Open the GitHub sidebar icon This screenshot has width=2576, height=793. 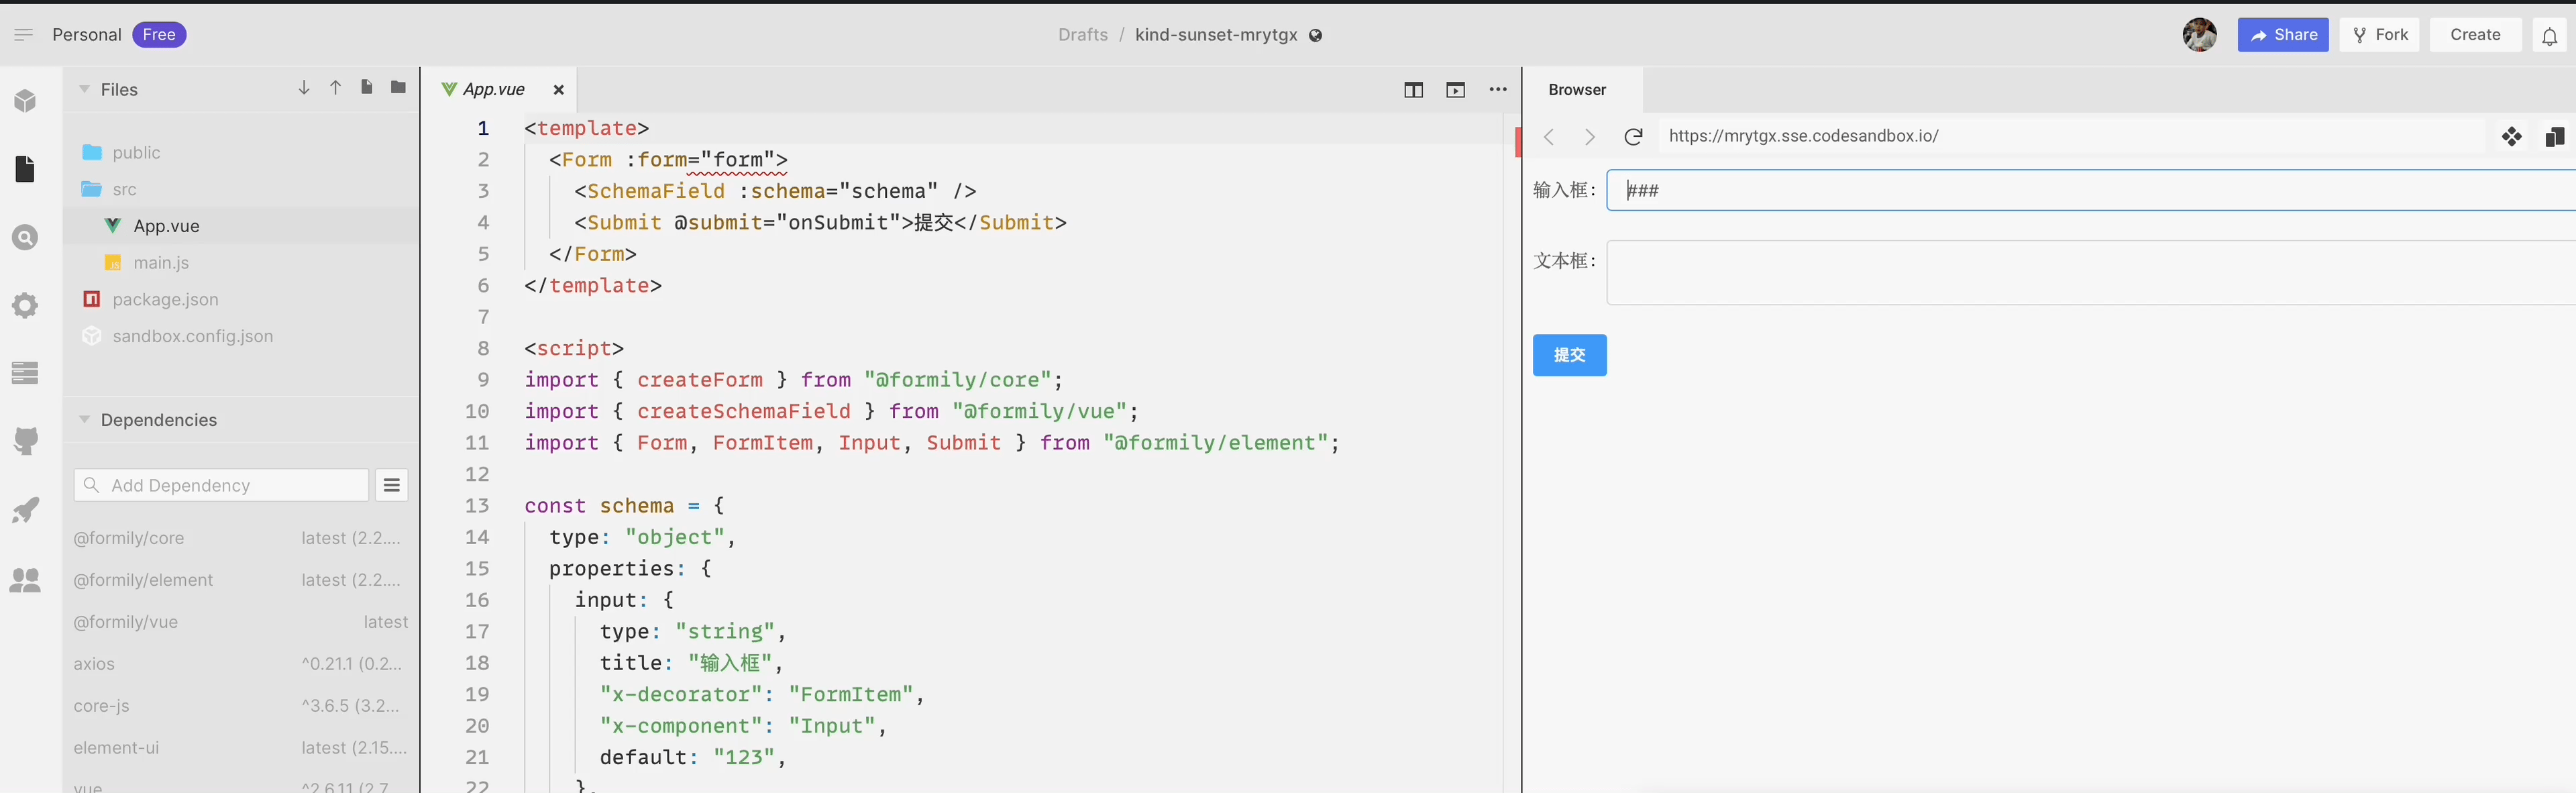click(x=25, y=441)
